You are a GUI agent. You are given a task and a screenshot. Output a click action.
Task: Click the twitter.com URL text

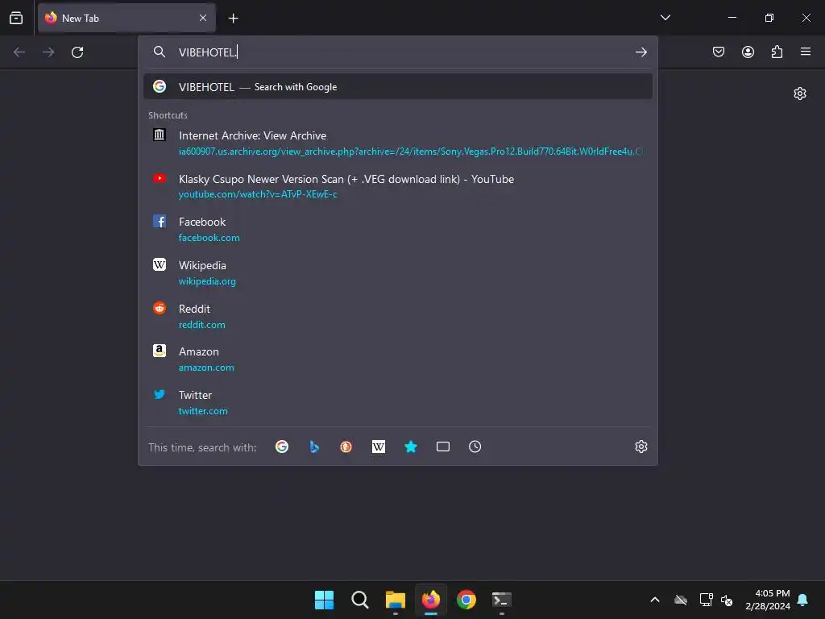tap(203, 411)
